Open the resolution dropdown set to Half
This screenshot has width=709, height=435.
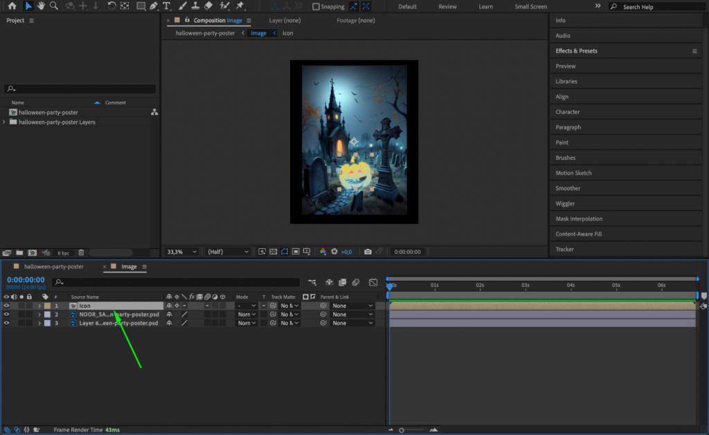pyautogui.click(x=227, y=252)
